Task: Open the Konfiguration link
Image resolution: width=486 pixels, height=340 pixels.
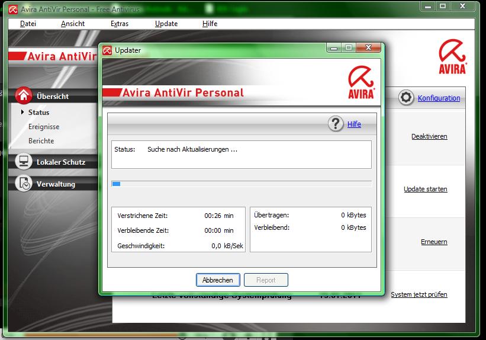Action: [439, 98]
